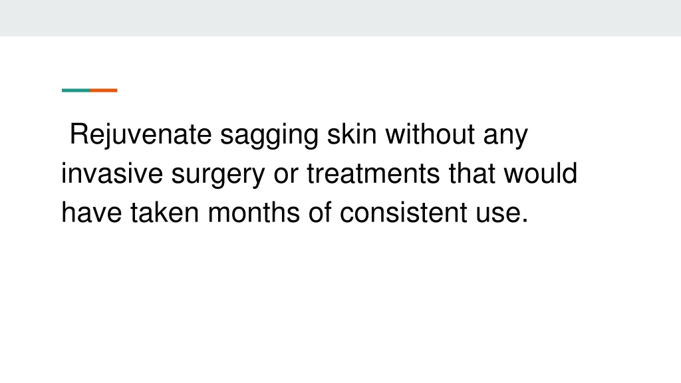681x383 pixels.
Task: Select the word "sagging" in first line
Action: (269, 136)
